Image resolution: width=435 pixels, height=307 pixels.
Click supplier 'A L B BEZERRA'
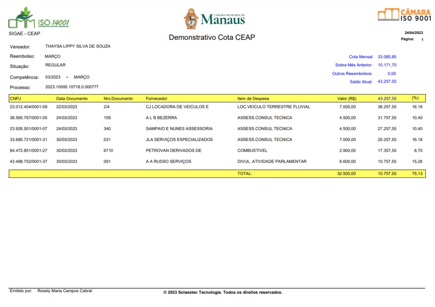tap(161, 118)
